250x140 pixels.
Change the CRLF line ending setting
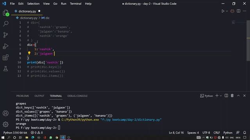point(216,133)
